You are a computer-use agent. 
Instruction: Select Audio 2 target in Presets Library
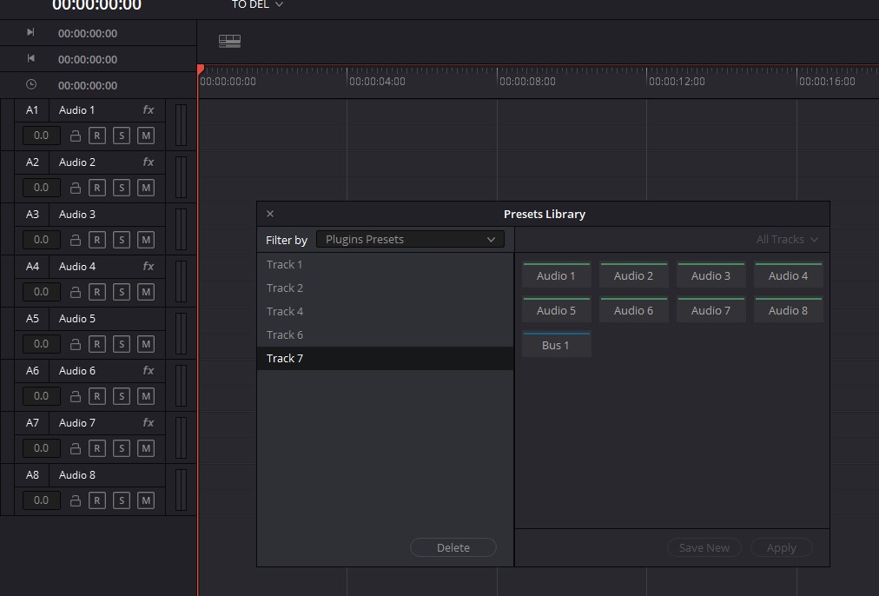pos(633,275)
